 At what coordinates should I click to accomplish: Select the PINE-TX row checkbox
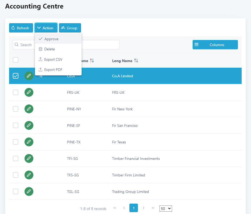coord(16,142)
